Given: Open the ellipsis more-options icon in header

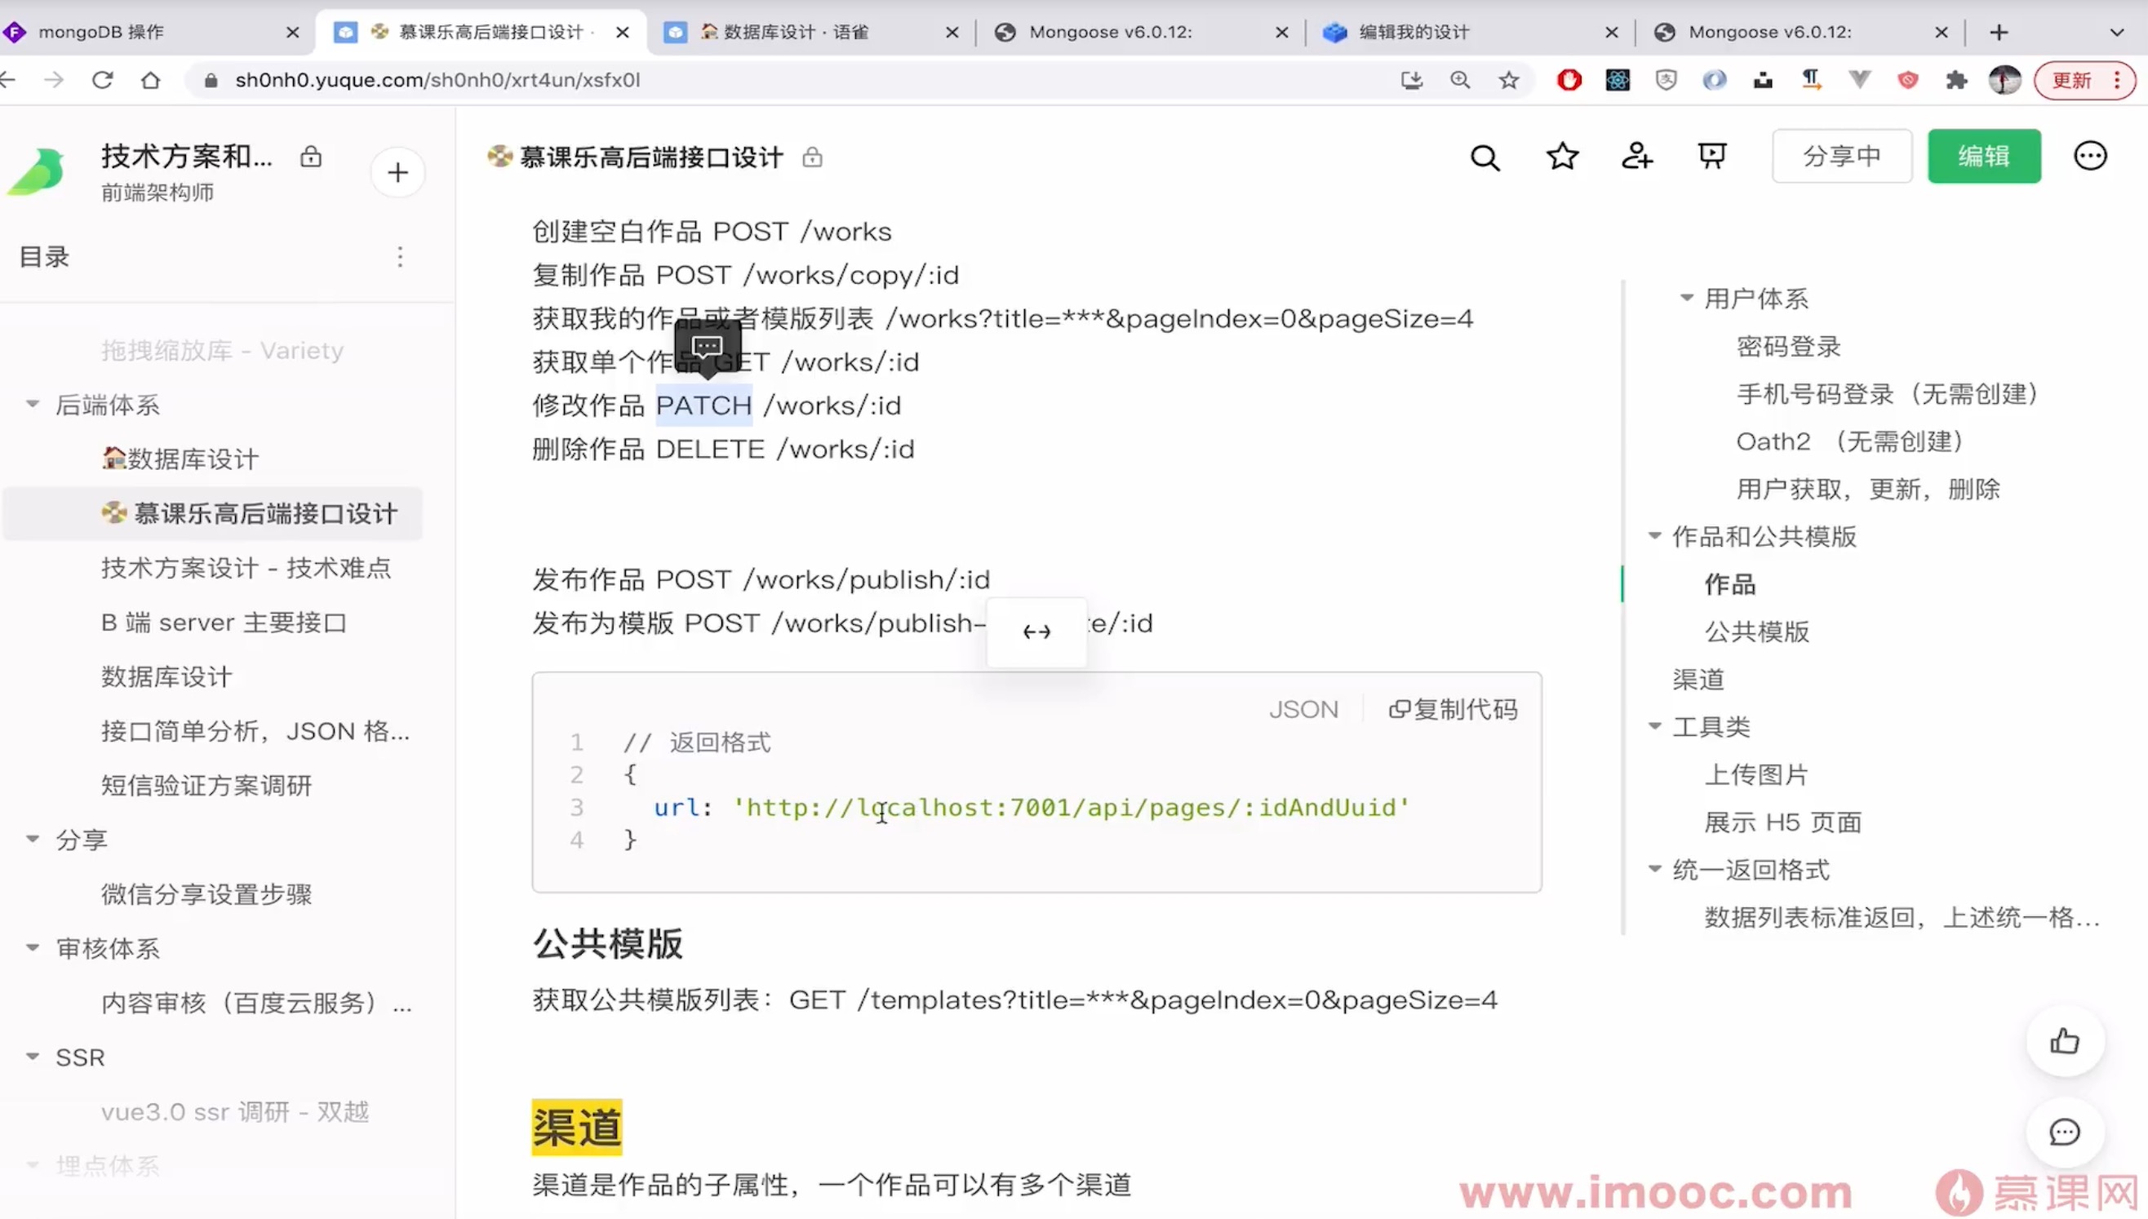Looking at the screenshot, I should point(2091,157).
